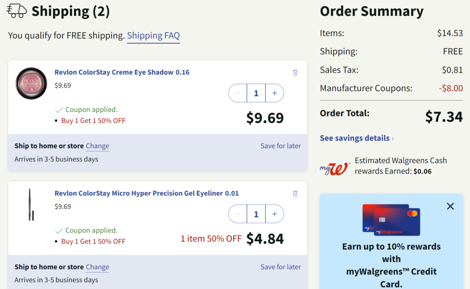Click the shipping truck icon
The image size is (470, 289).
[17, 11]
